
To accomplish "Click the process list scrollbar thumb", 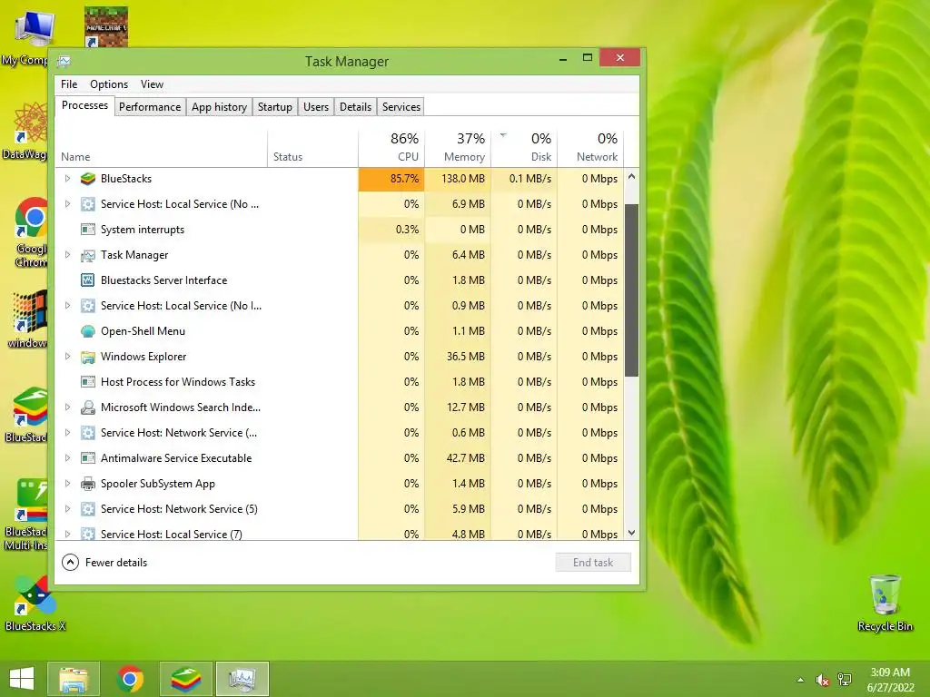I will [632, 290].
